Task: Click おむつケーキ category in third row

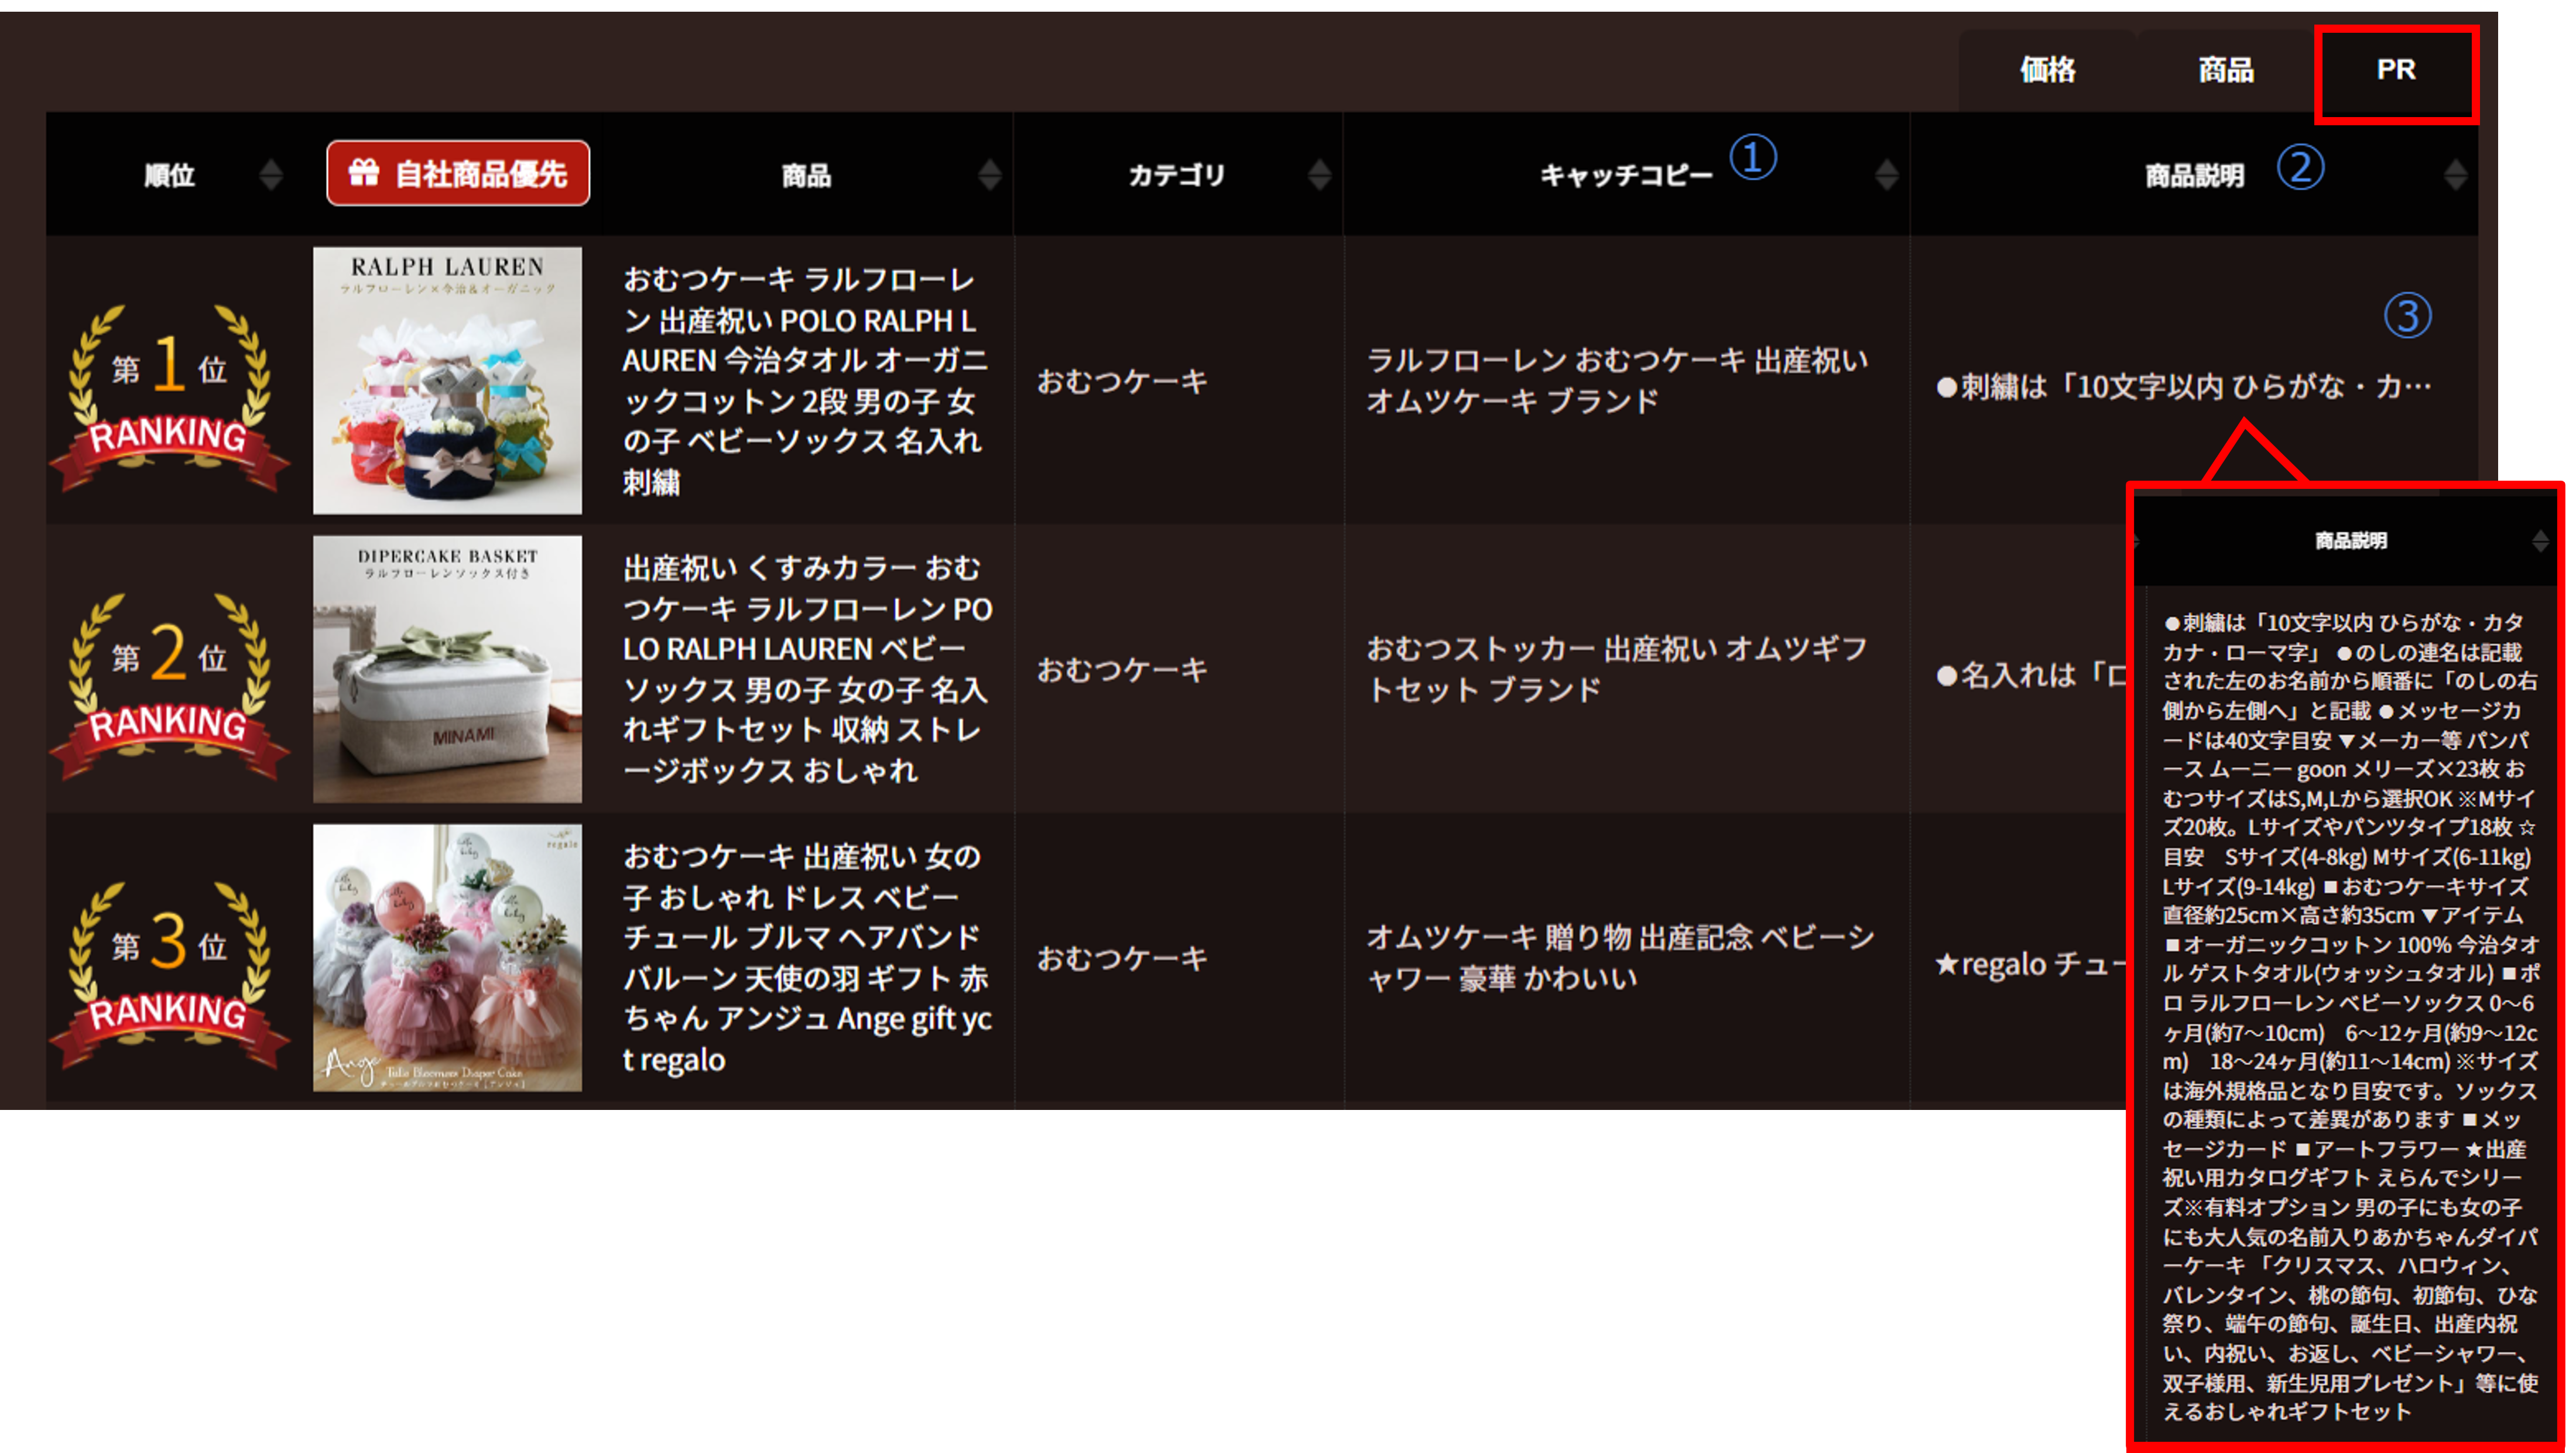Action: [x=1122, y=958]
